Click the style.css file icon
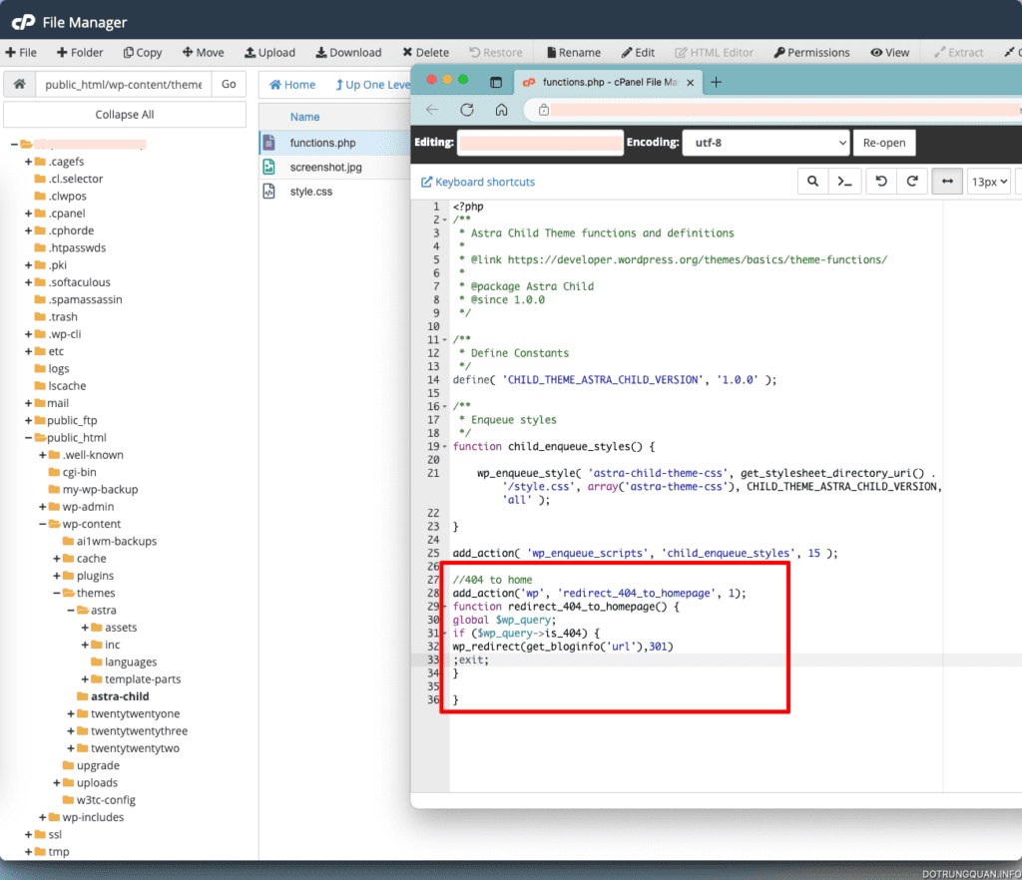This screenshot has width=1022, height=880. click(x=268, y=191)
